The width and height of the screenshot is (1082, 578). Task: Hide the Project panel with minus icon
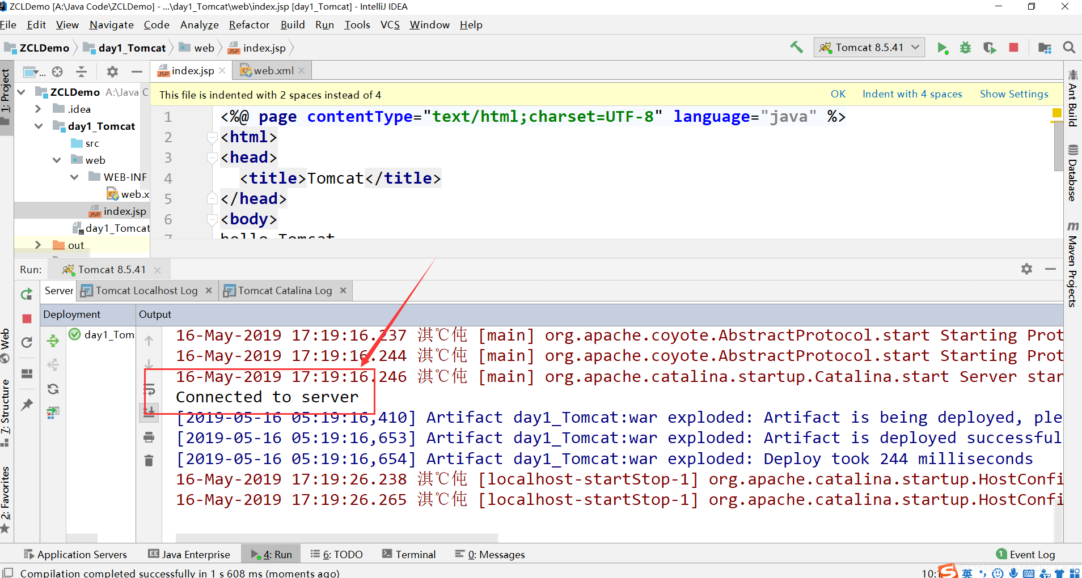tap(137, 71)
